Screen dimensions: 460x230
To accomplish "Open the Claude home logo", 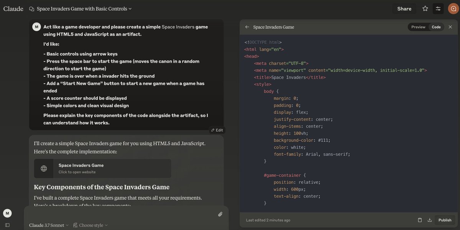I will pos(13,8).
